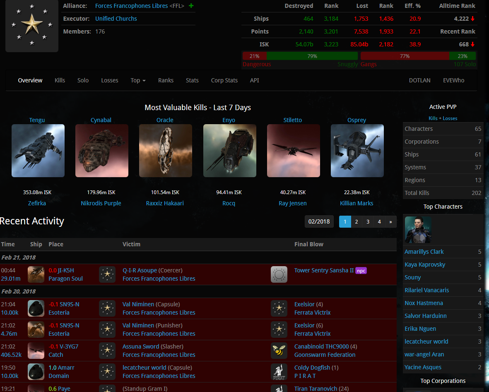The width and height of the screenshot is (489, 392).
Task: Click Iecatcheur world's victim alliance icon
Action: (x=107, y=372)
